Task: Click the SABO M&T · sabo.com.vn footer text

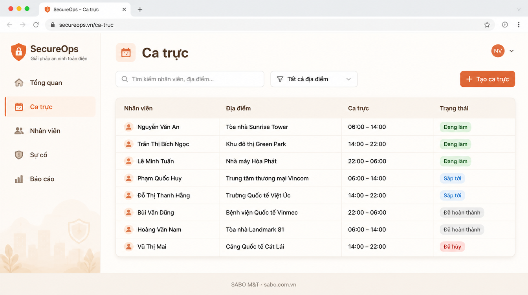Action: pos(264,284)
